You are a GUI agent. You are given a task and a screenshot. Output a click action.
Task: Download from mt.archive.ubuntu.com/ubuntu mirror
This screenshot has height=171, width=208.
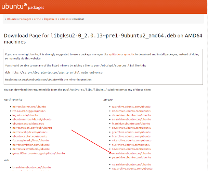point(132,140)
